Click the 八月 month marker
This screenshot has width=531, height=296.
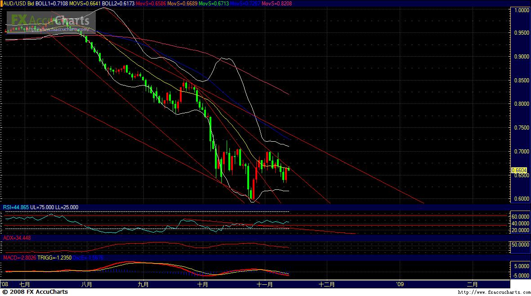click(x=87, y=284)
